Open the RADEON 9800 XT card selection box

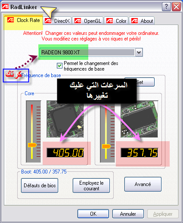(91, 52)
